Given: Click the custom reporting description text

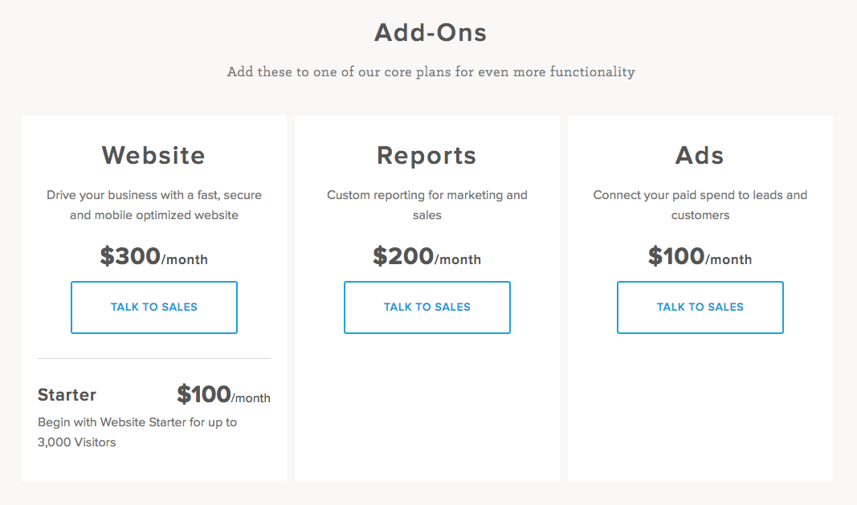Looking at the screenshot, I should pos(426,205).
